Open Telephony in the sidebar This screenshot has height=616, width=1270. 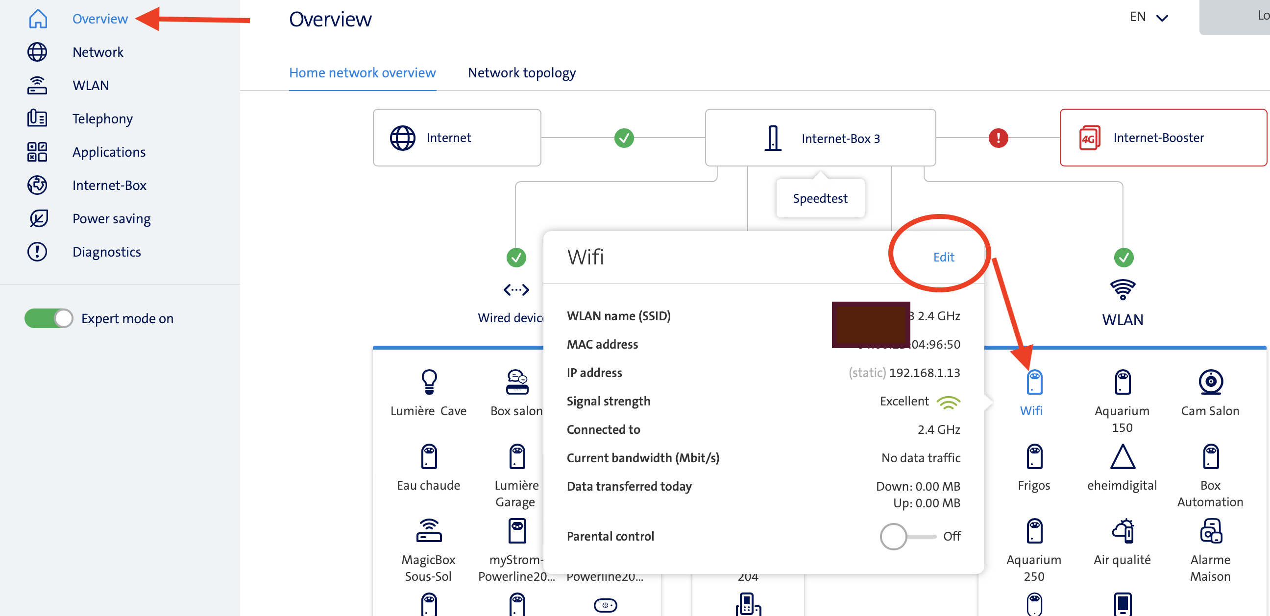[102, 119]
